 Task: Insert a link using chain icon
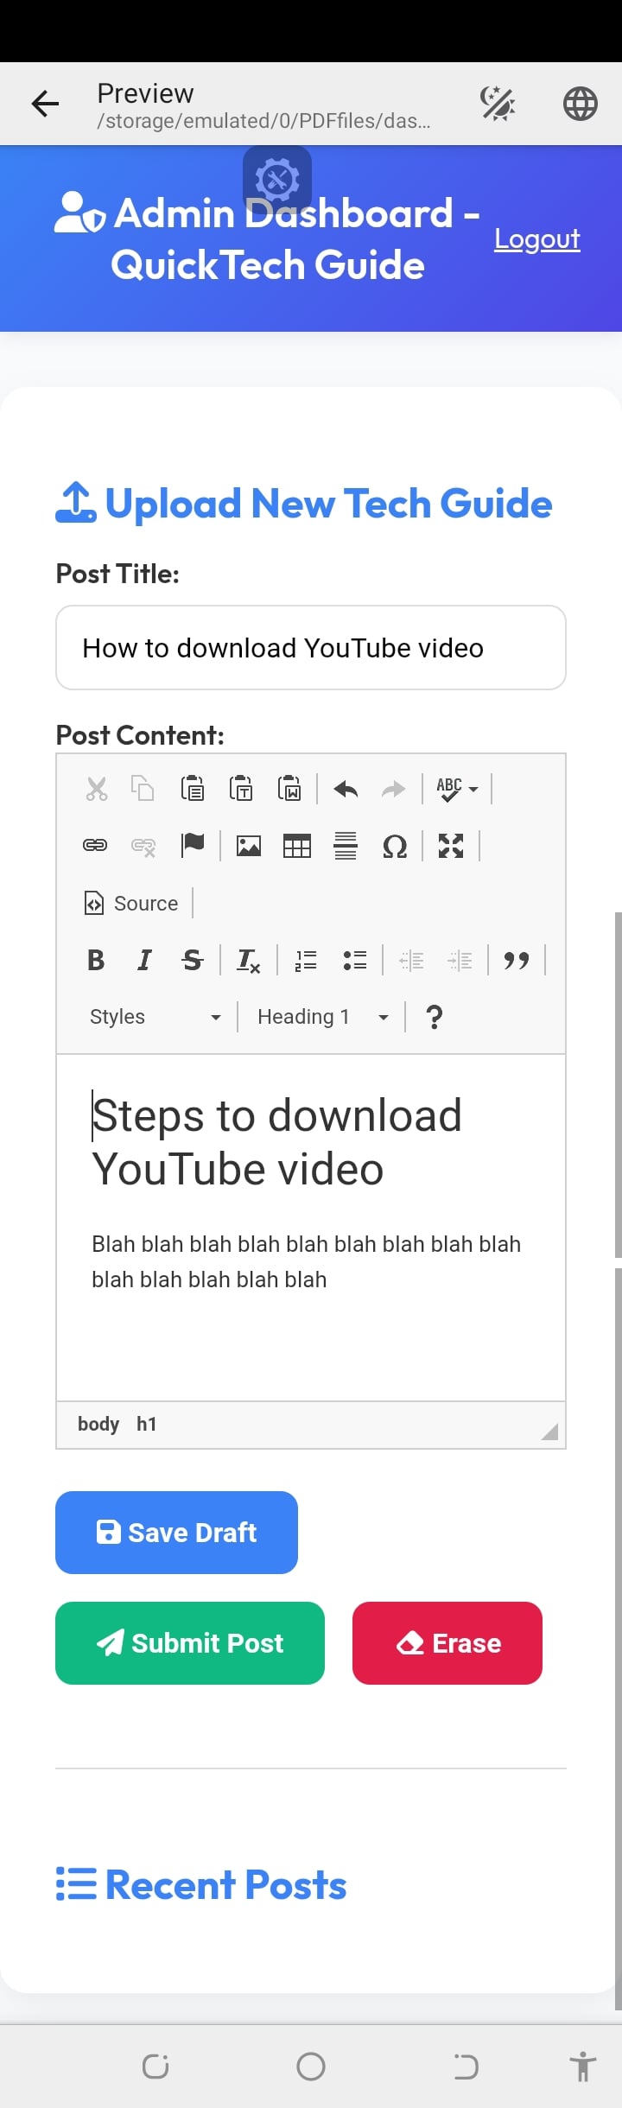(x=95, y=846)
